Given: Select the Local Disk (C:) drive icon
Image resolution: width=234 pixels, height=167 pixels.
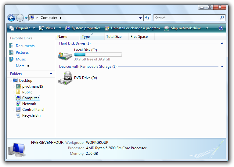Looking at the screenshot, I should click(x=65, y=56).
